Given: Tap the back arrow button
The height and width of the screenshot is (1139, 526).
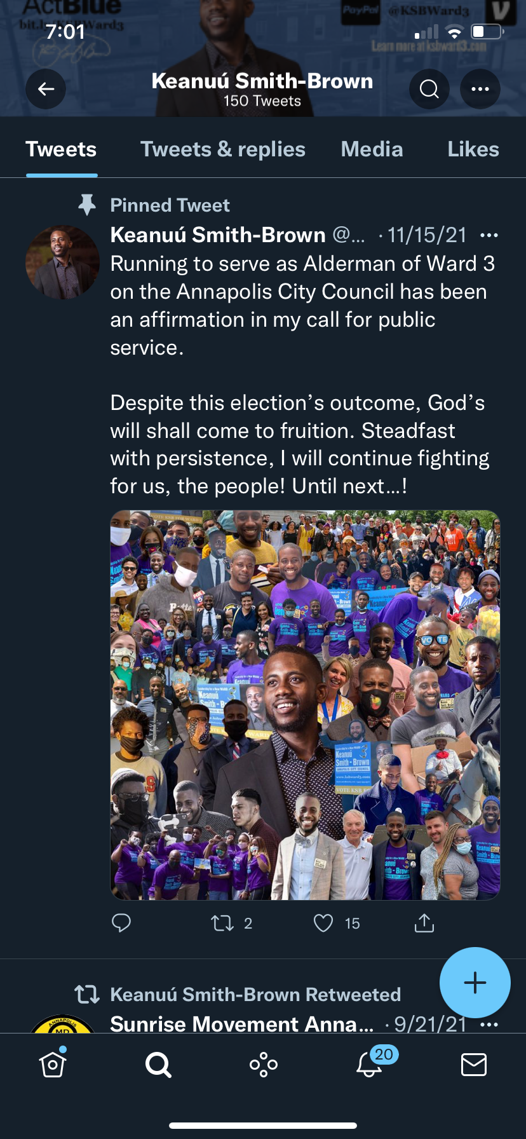Looking at the screenshot, I should (x=46, y=89).
